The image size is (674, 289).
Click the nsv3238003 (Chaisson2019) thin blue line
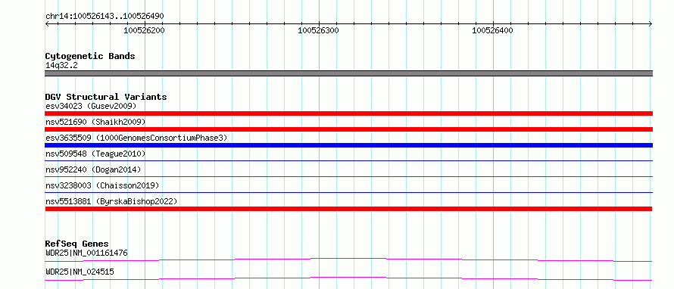coord(348,193)
